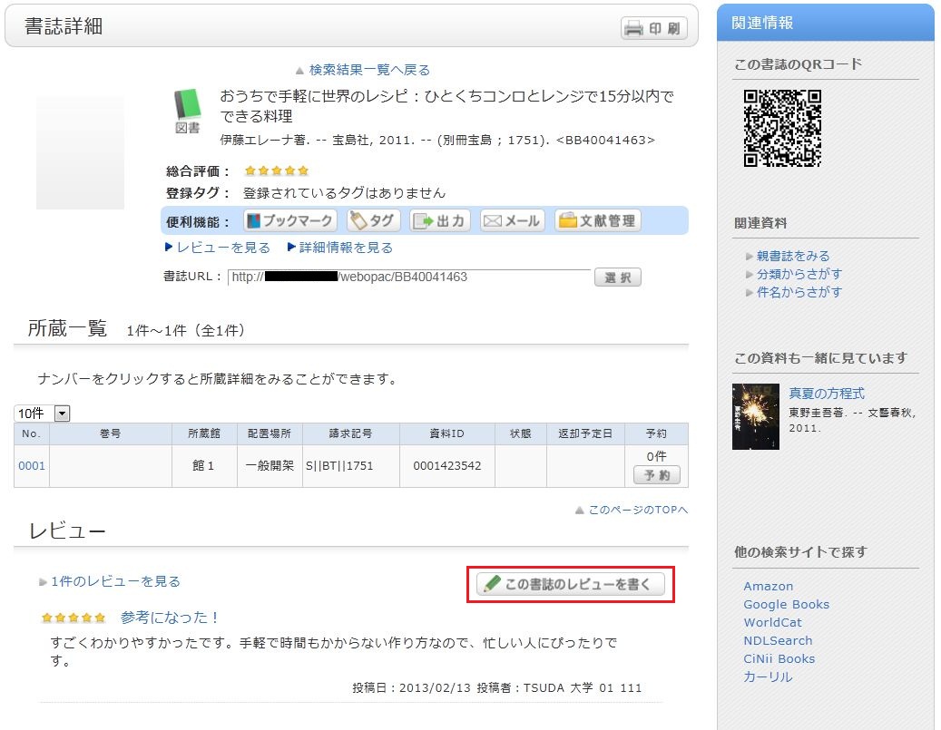Open the Amazon search link
The image size is (941, 730).
768,587
